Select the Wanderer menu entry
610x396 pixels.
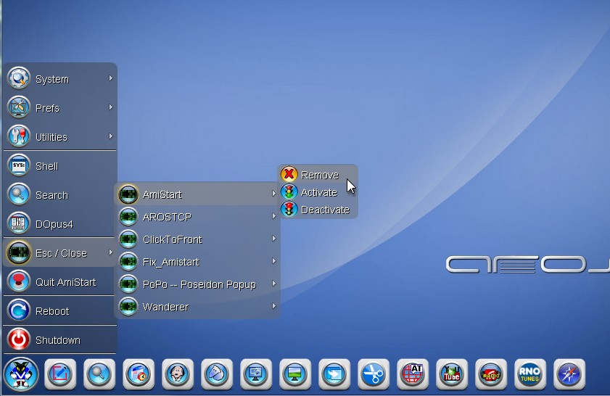(x=197, y=307)
